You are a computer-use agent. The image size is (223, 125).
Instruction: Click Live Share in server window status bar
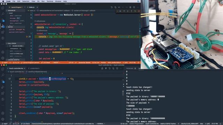(x=46, y=62)
